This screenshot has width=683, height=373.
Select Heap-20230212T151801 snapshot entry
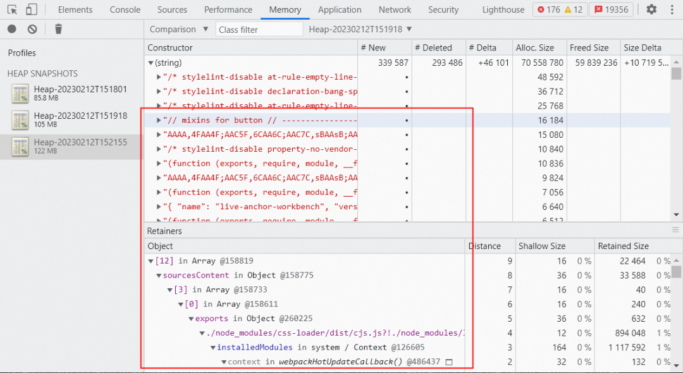click(71, 94)
